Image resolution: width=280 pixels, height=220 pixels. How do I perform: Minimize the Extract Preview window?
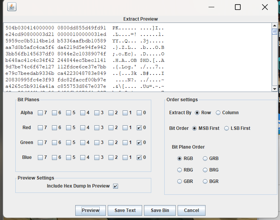coord(211,7)
